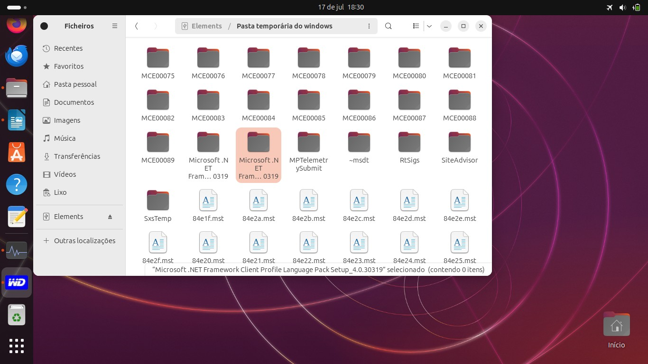This screenshot has height=364, width=648.
Task: Open Thunderbird from the dock
Action: (x=17, y=56)
